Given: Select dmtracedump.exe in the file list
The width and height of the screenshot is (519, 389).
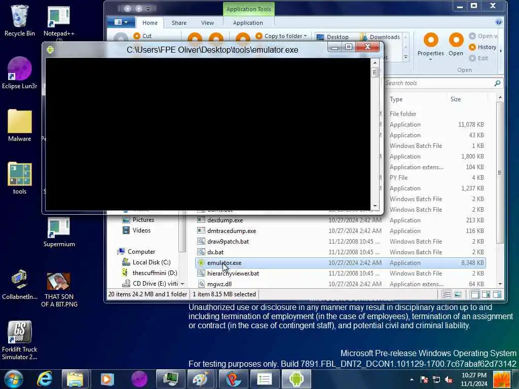Looking at the screenshot, I should click(x=341, y=230).
